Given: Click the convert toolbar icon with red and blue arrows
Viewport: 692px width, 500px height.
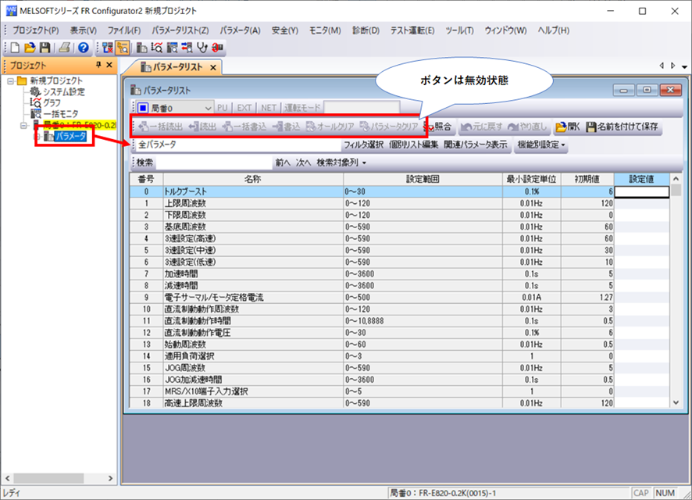Looking at the screenshot, I should 187,47.
